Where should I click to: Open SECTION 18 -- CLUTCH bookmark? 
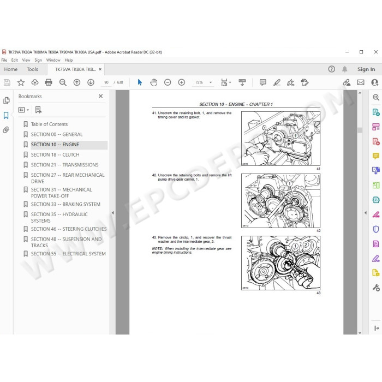coord(55,155)
